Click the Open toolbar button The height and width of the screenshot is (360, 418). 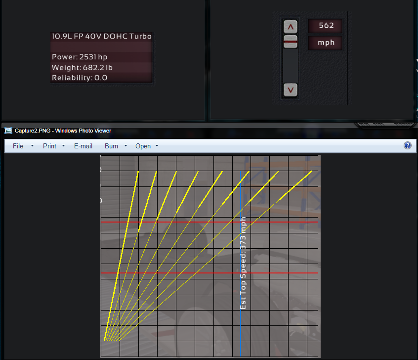[143, 146]
